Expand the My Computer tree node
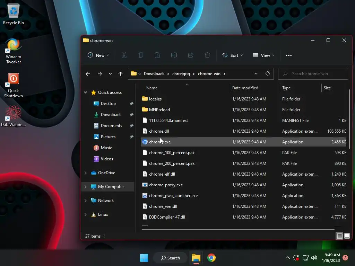 (x=86, y=187)
